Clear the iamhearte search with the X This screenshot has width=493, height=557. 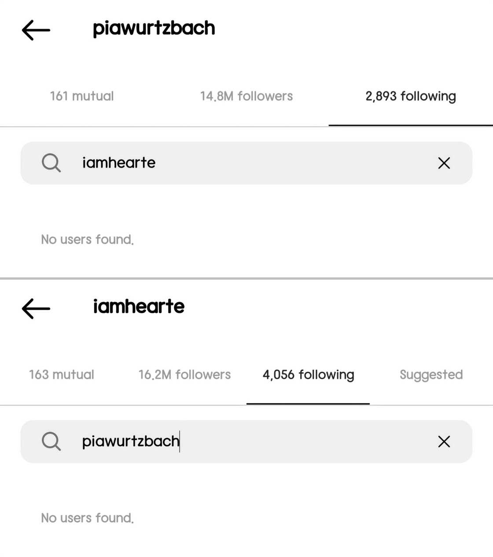coord(444,163)
